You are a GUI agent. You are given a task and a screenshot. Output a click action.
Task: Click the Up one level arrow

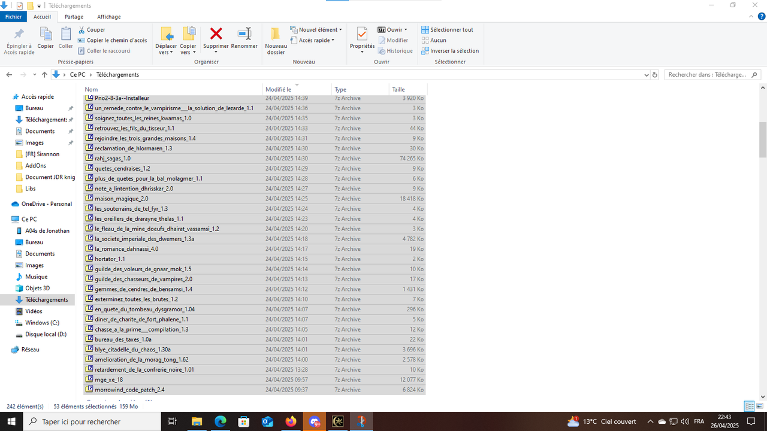44,75
